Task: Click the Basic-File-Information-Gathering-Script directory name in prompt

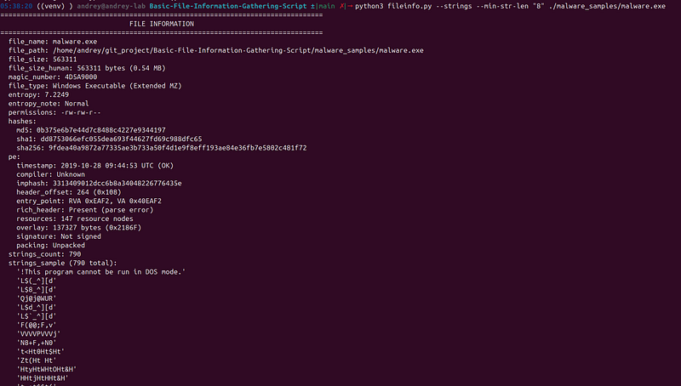Action: (228, 6)
